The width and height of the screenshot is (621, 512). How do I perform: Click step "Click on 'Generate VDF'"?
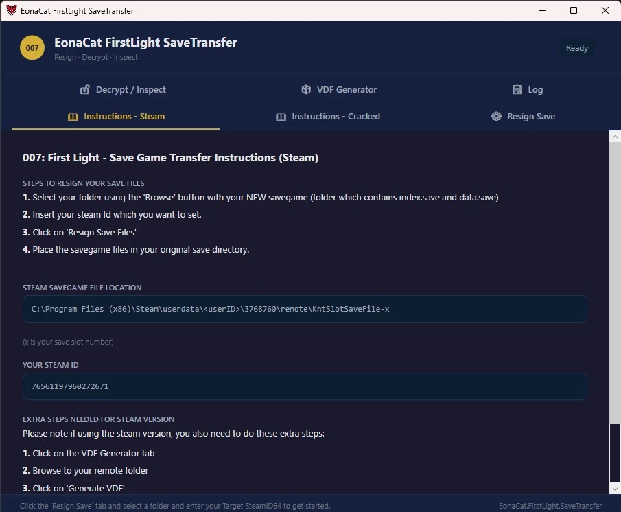pos(73,488)
